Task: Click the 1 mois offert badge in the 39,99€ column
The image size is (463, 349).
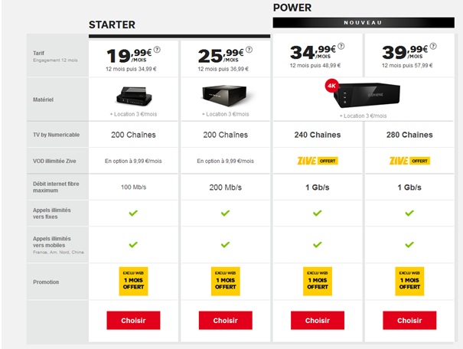Action: pyautogui.click(x=409, y=281)
